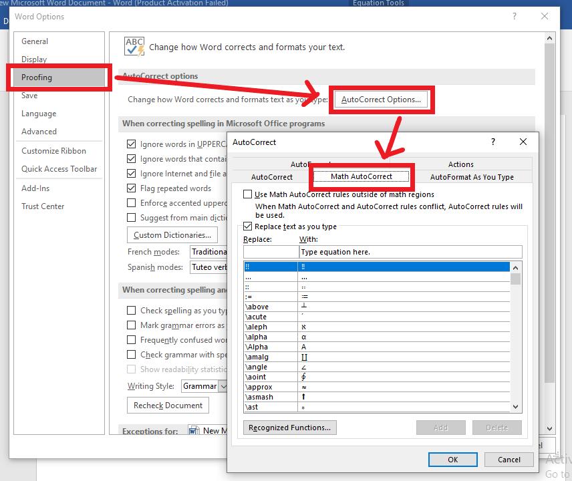
Task: Click OK in AutoCorrect dialog
Action: pyautogui.click(x=452, y=460)
